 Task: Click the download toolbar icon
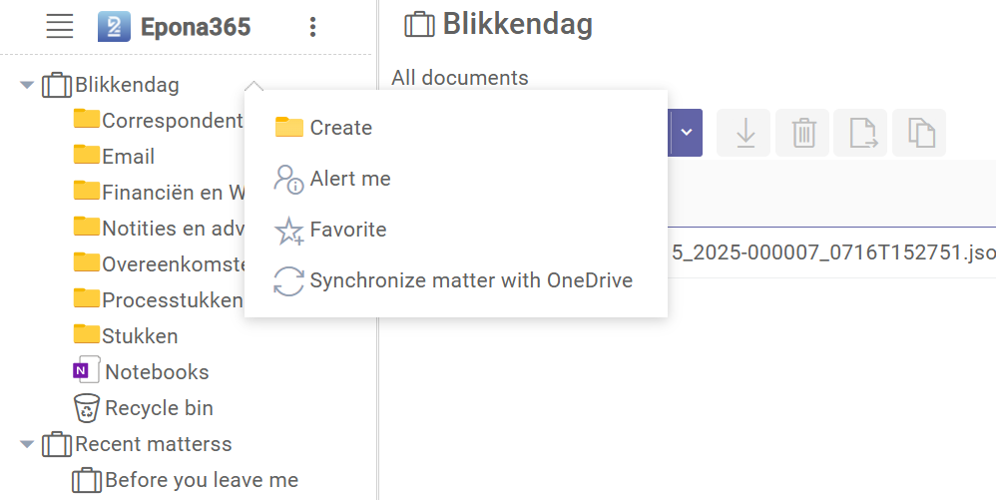pos(745,133)
